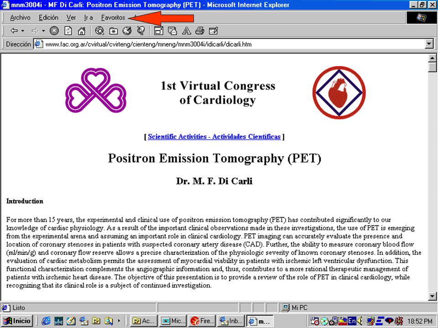This screenshot has height=328, width=438.
Task: Click the 18:52 PM clock
Action: pos(420,321)
